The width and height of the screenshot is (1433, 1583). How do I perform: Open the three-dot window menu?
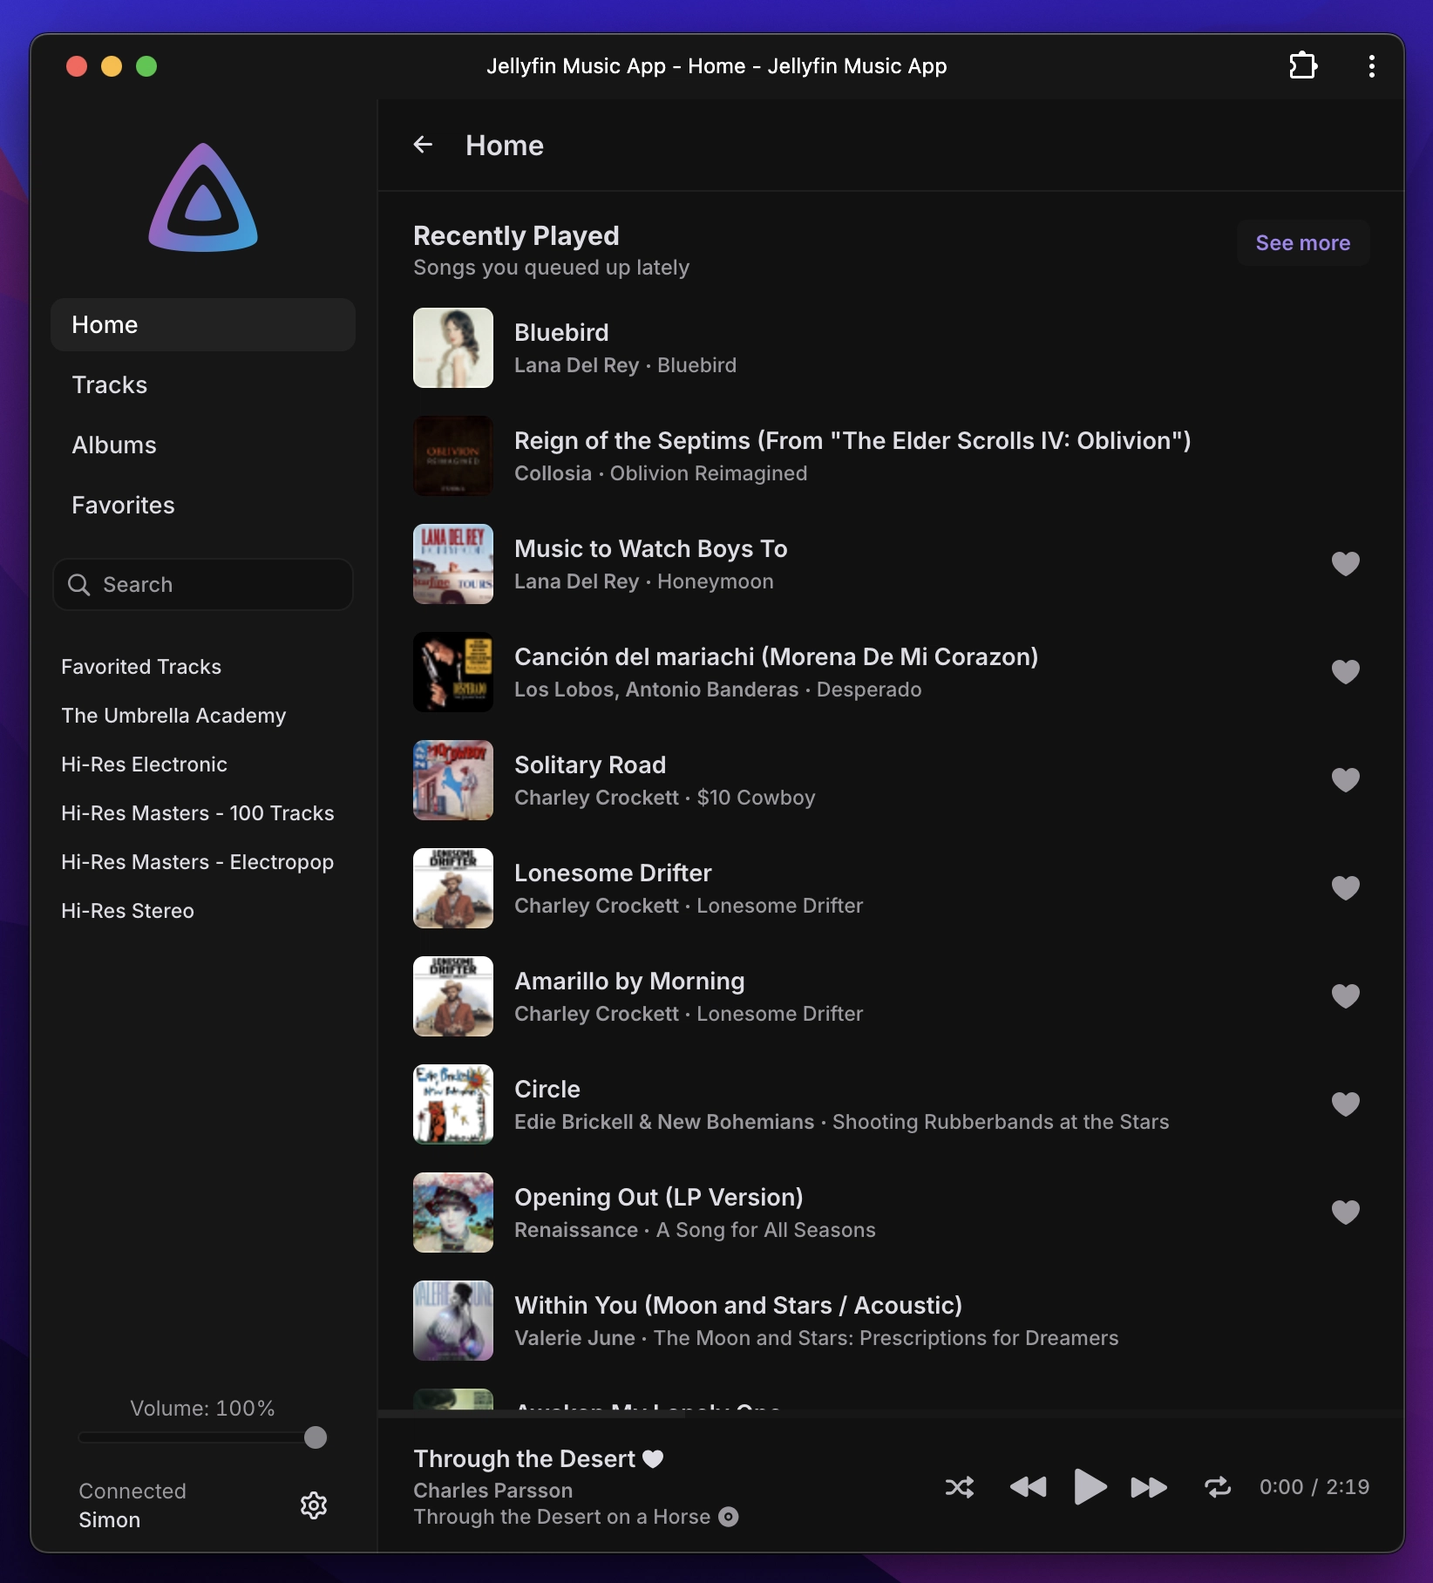coord(1371,66)
